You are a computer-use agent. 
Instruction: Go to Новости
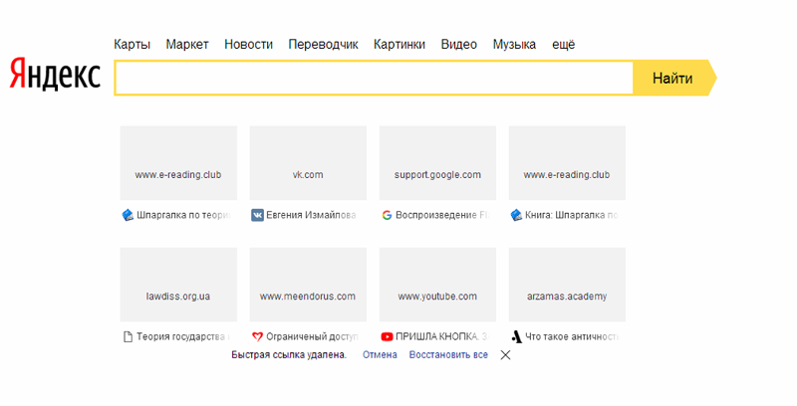248,45
